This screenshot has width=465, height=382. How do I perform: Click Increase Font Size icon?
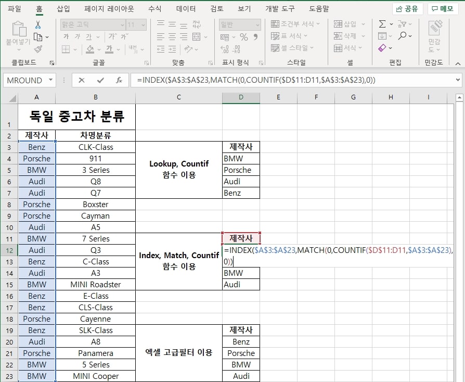(x=112, y=36)
